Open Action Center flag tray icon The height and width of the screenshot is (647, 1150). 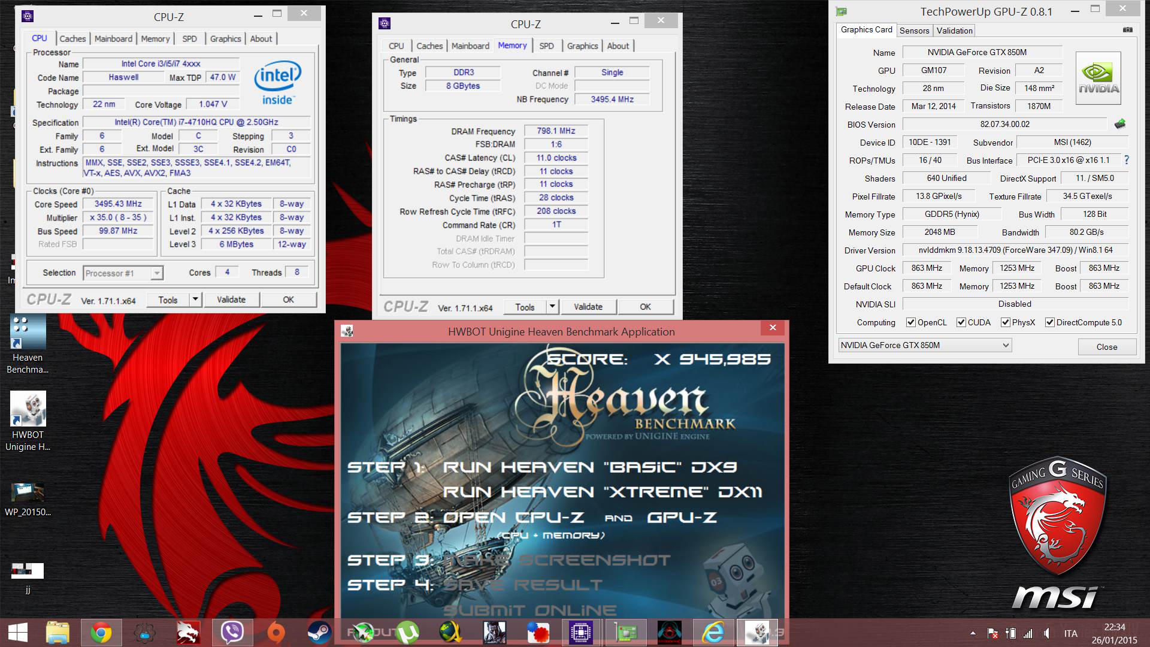[x=992, y=633]
